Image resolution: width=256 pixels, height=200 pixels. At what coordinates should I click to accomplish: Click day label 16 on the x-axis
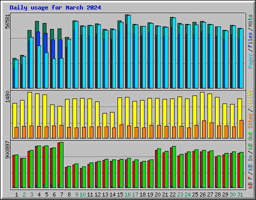point(127,194)
